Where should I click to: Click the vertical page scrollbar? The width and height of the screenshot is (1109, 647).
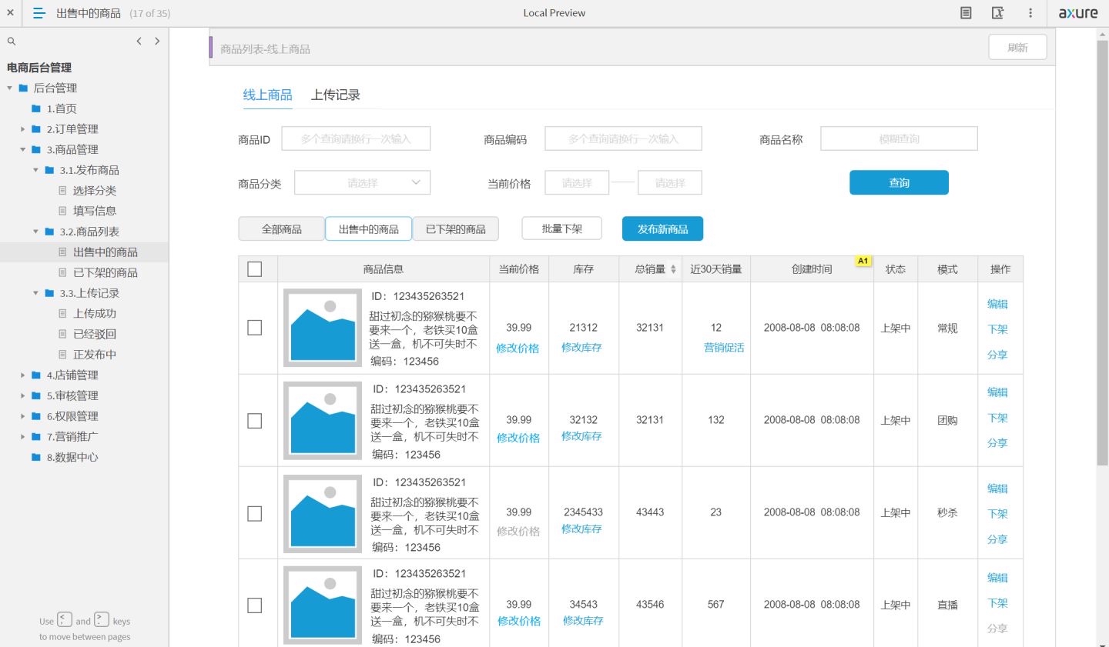(1103, 253)
